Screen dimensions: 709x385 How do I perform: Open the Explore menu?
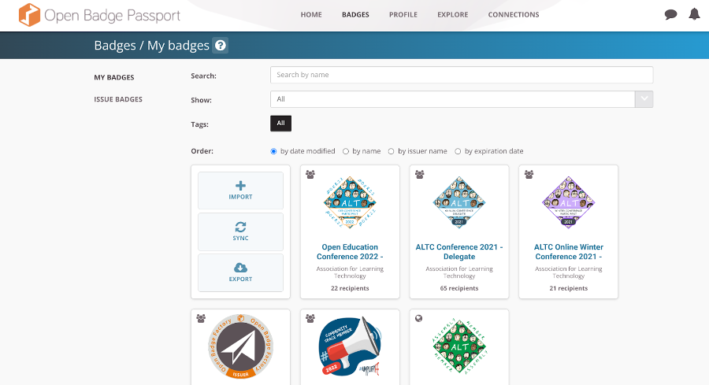click(453, 14)
